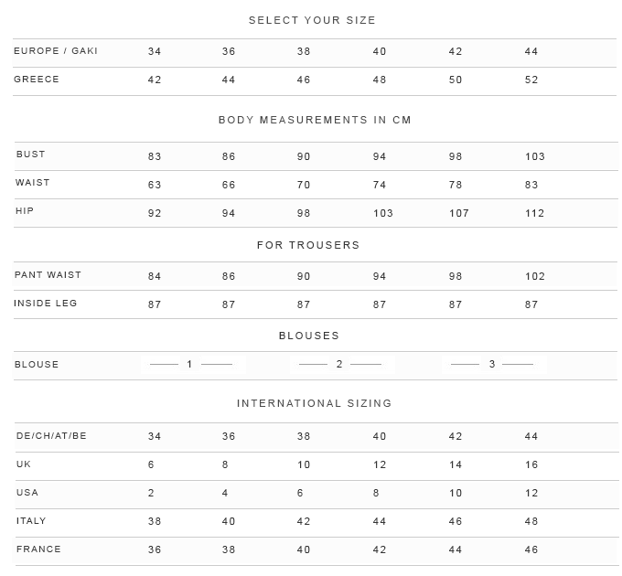Click UK size 14

[x=456, y=465]
